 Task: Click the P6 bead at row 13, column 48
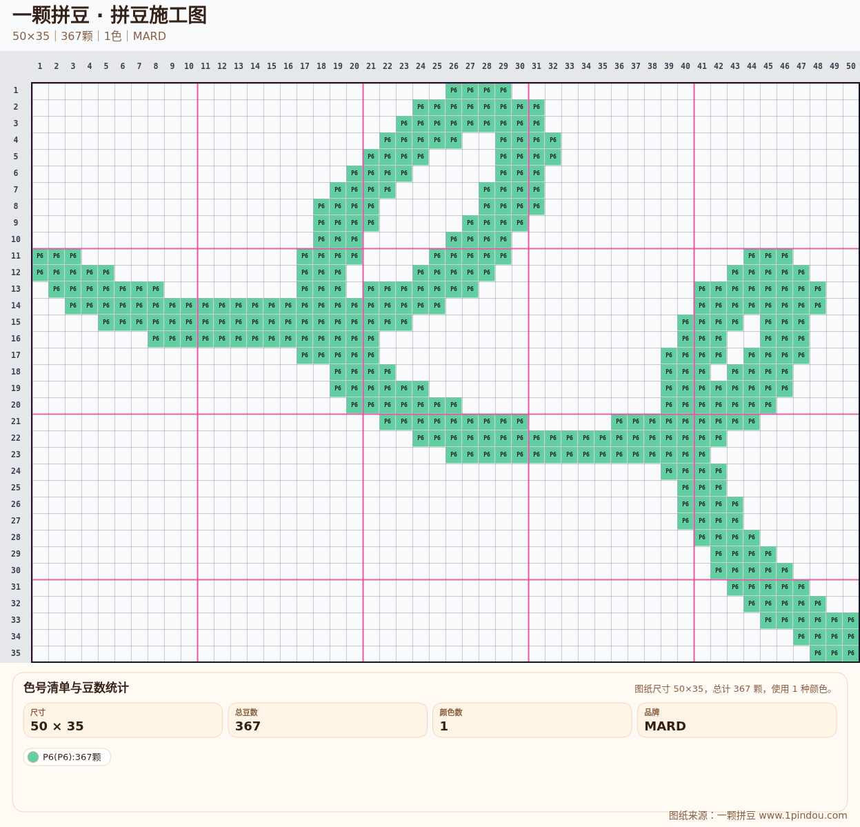pyautogui.click(x=818, y=289)
